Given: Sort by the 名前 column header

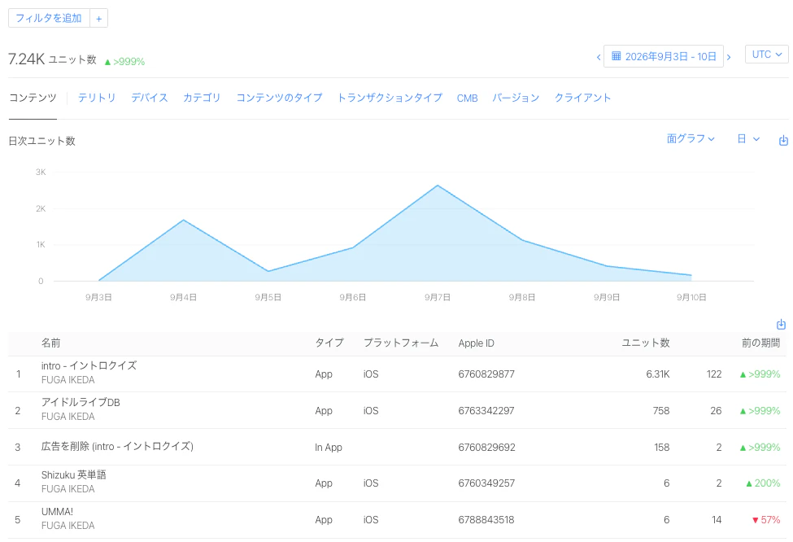Looking at the screenshot, I should point(50,343).
